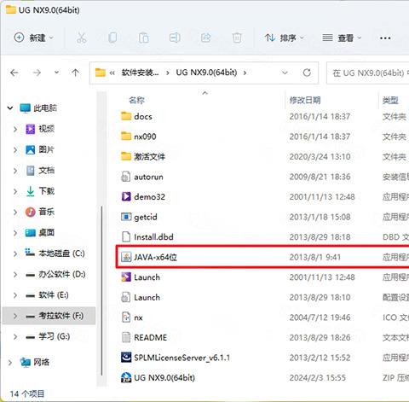Click the search box for UG NX9.0(64bit)
This screenshot has width=409, height=402.
(368, 73)
